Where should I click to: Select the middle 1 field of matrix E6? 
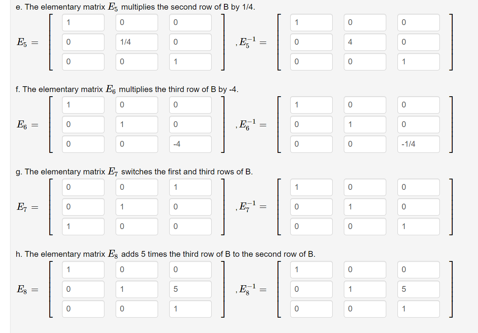pyautogui.click(x=137, y=124)
